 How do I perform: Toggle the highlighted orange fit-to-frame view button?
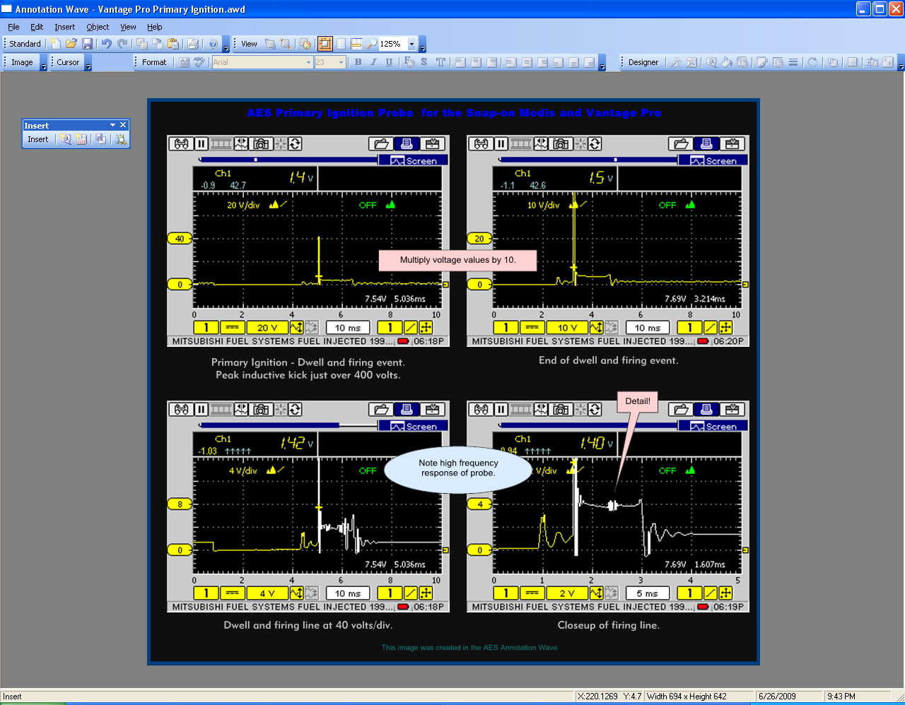(x=325, y=44)
